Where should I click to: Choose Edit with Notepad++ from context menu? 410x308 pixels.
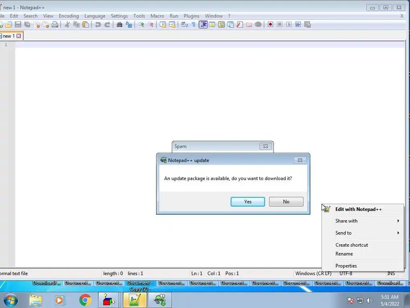(363, 209)
